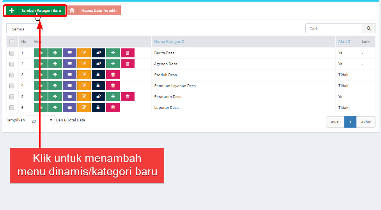Screen dimensions: 381x210
Task: Open list icon for Agenda Desa
Action: (69, 64)
